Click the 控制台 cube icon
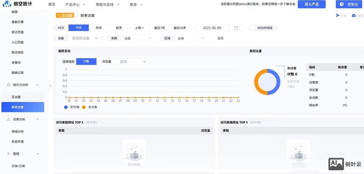The width and height of the screenshot is (364, 174). point(341,5)
